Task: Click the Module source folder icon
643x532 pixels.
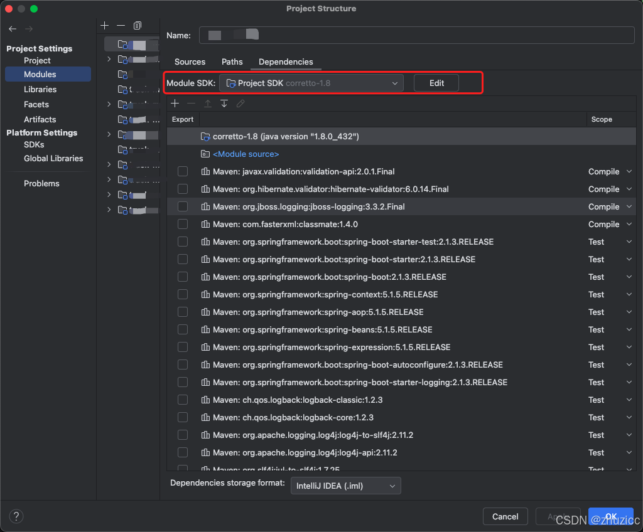Action: pos(205,154)
